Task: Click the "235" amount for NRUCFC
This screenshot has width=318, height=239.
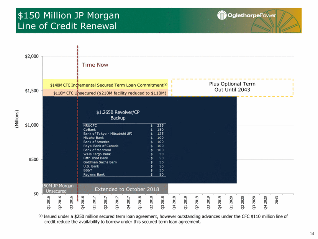Action: pos(160,125)
